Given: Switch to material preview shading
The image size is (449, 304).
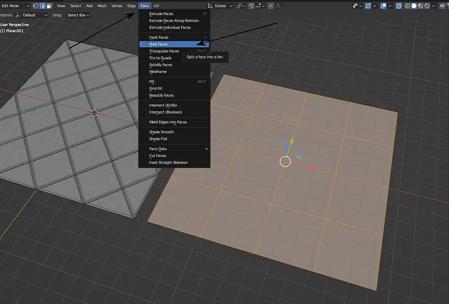Looking at the screenshot, I should 420,6.
